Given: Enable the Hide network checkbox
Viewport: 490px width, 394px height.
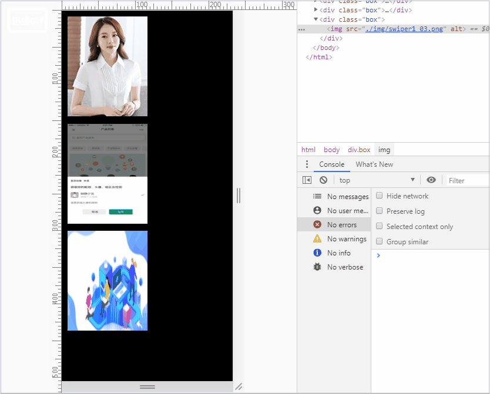Looking at the screenshot, I should point(380,196).
